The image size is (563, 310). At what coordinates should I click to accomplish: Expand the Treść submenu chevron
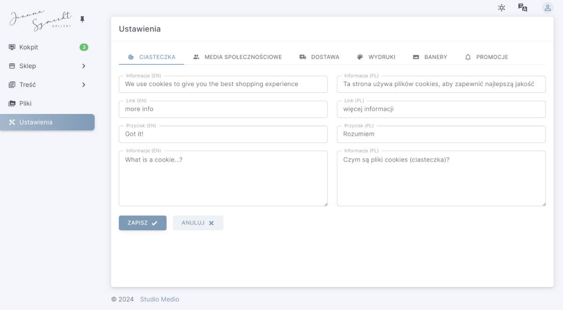click(84, 85)
